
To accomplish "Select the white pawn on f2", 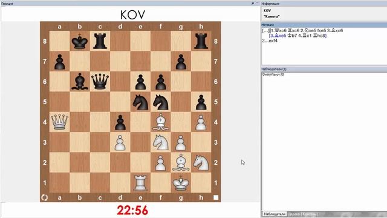I will [x=161, y=163].
